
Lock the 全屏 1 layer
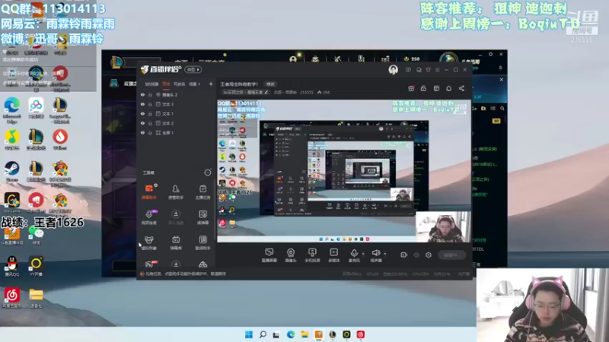(x=150, y=132)
